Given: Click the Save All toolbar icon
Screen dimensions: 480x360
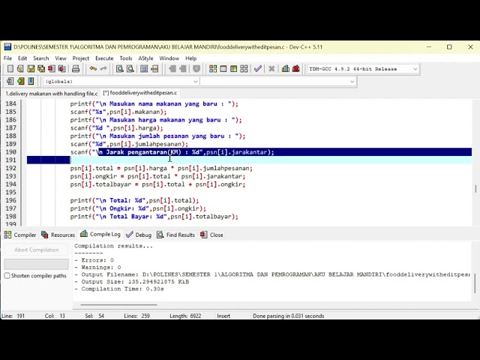Looking at the screenshot, I should point(41,69).
